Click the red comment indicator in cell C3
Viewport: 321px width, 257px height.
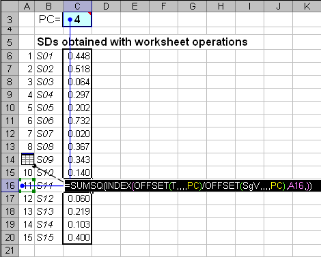coord(89,14)
